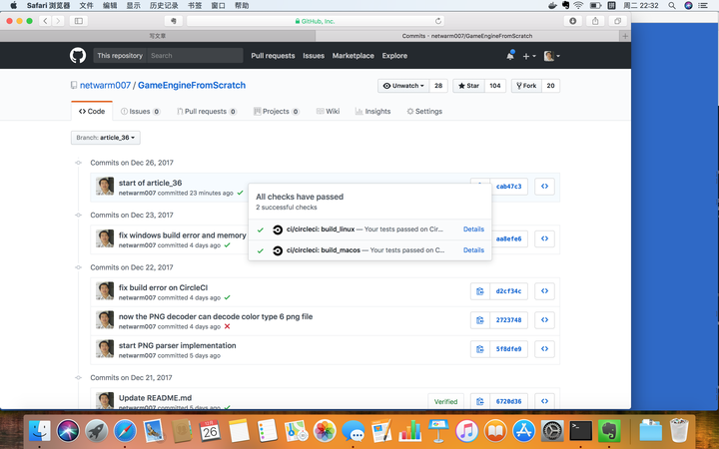
Task: Open green check status of 'start of article_36'
Action: [x=240, y=193]
